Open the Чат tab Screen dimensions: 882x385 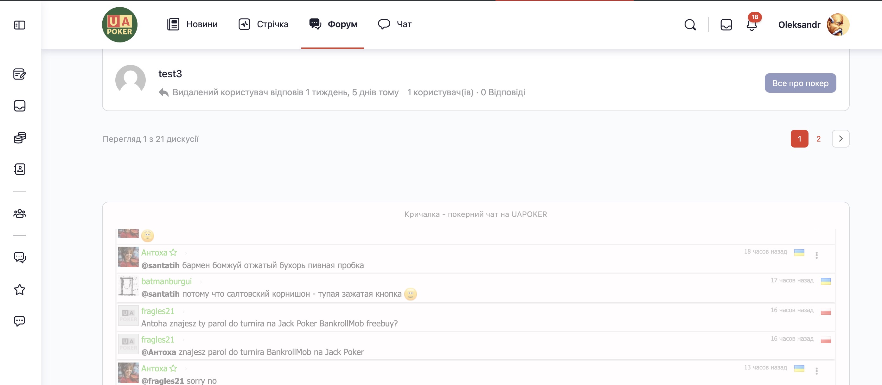(395, 24)
